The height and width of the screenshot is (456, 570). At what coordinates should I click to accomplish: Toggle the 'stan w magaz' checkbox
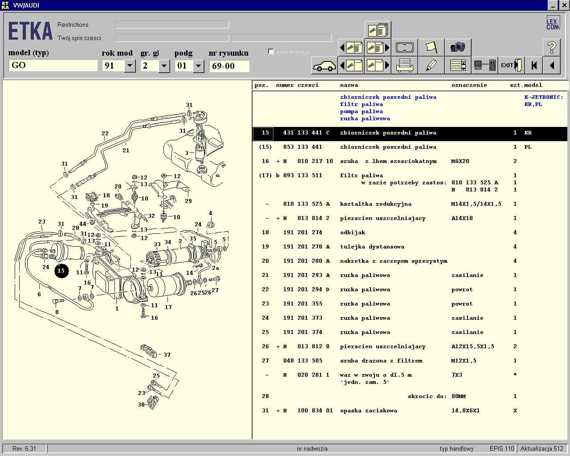point(271,51)
